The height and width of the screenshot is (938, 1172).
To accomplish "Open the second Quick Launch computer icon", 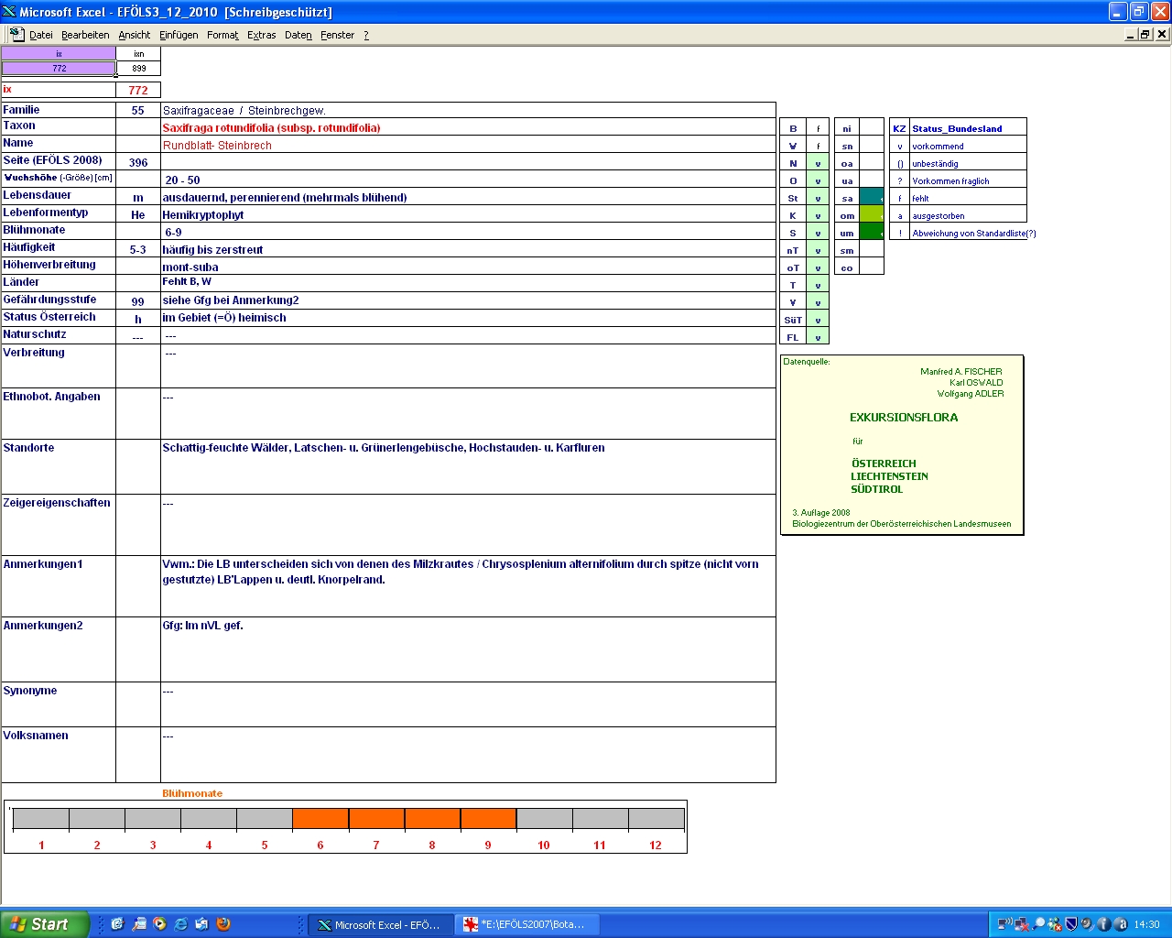I will pos(138,924).
